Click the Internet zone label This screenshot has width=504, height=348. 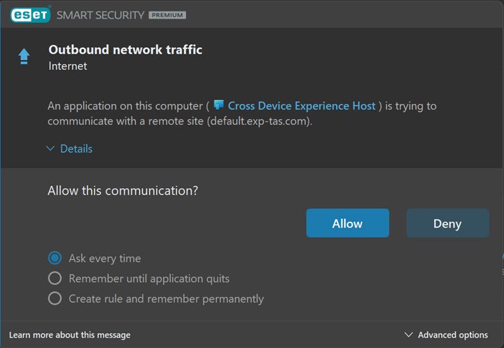tap(68, 66)
